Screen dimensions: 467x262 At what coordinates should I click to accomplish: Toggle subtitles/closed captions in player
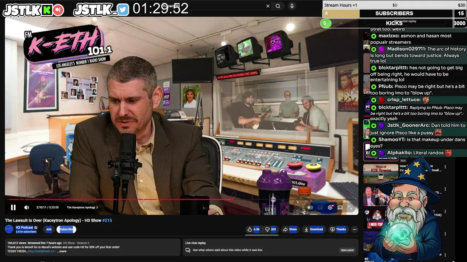pos(320,207)
